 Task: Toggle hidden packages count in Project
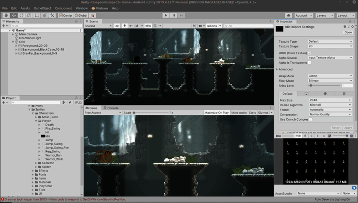78,102
